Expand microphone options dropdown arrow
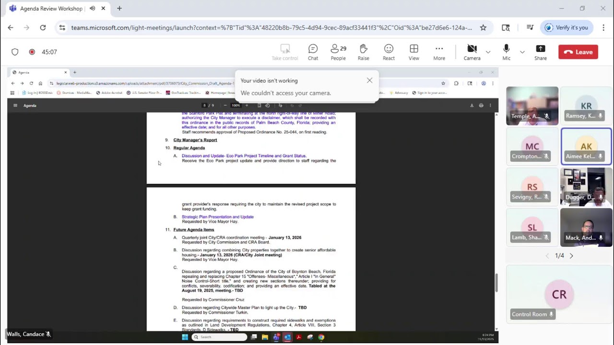614x345 pixels. 522,52
